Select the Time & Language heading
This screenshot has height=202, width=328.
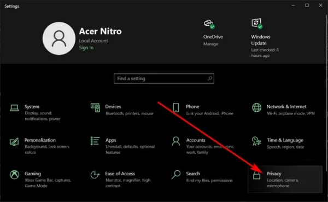(285, 140)
